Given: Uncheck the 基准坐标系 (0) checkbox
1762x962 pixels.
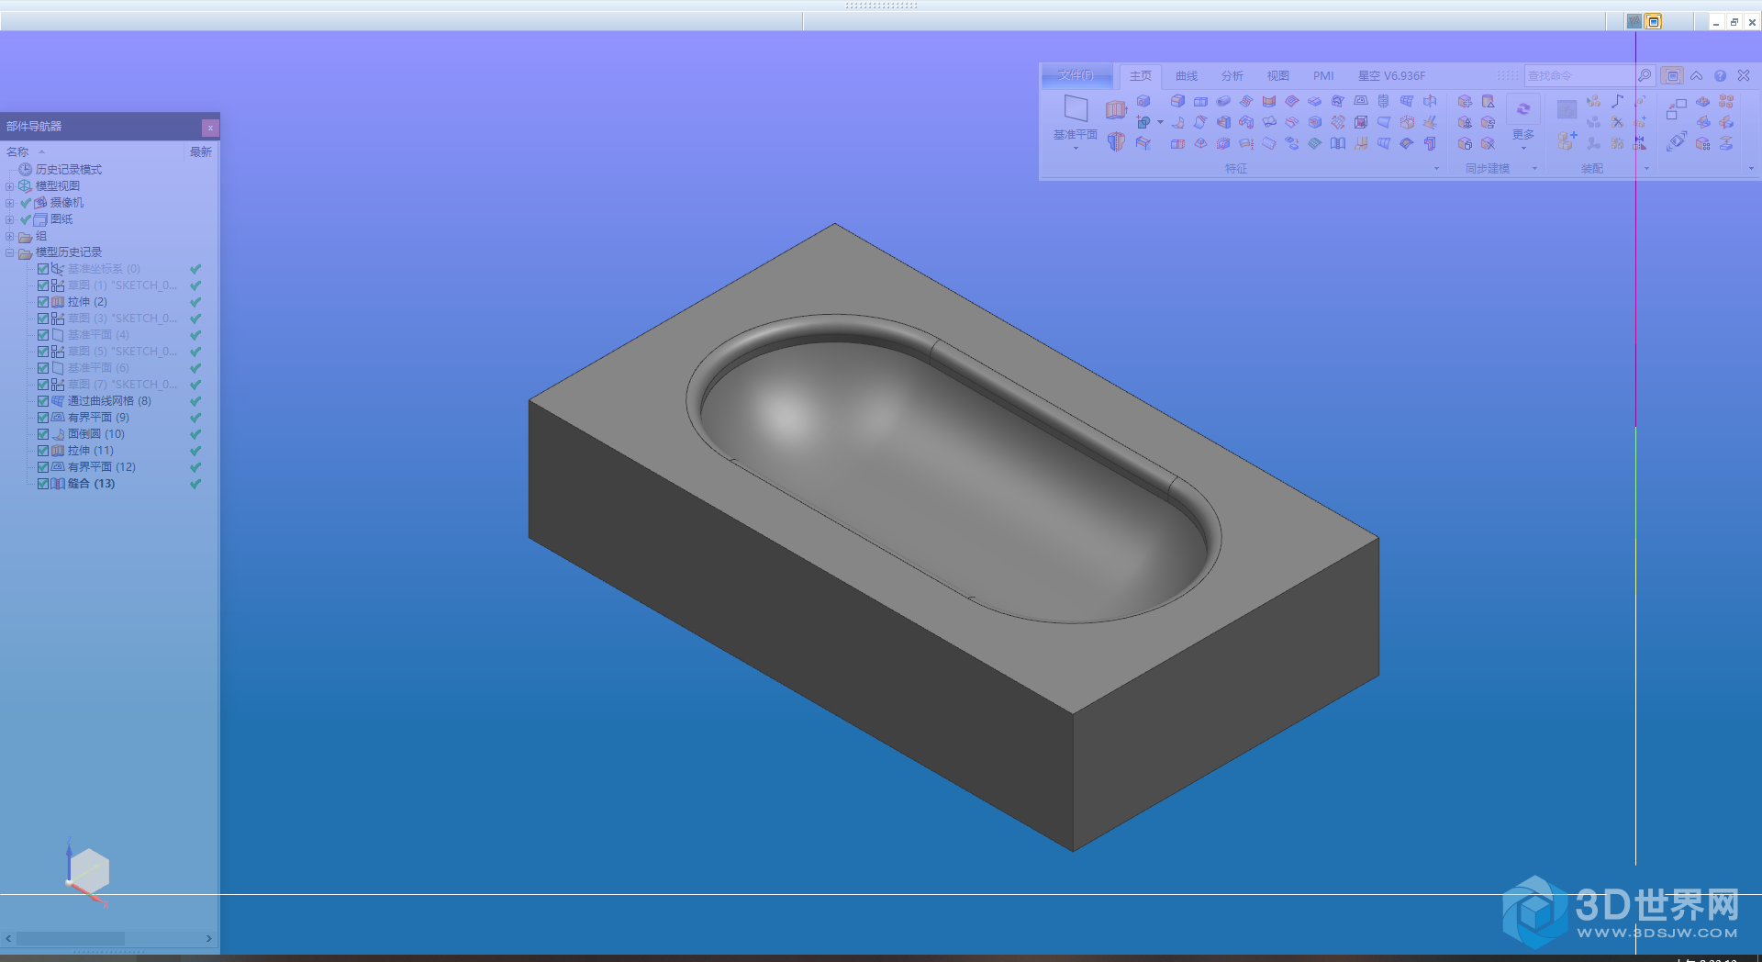Looking at the screenshot, I should pos(43,269).
